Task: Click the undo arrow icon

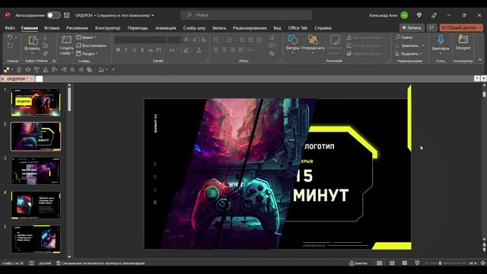Action: pos(10,37)
